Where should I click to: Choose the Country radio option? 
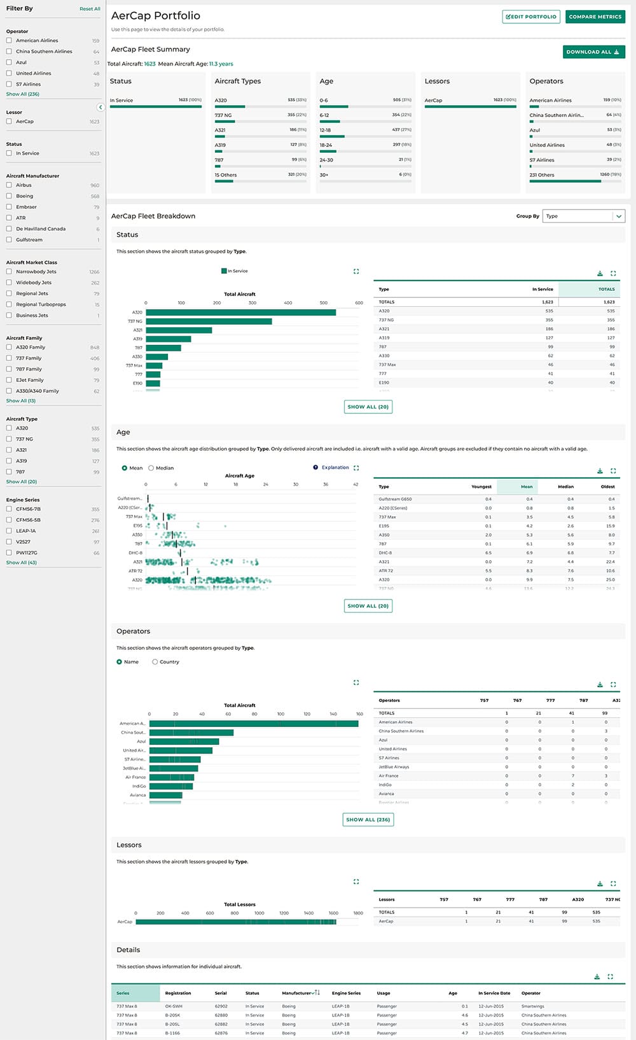[155, 662]
